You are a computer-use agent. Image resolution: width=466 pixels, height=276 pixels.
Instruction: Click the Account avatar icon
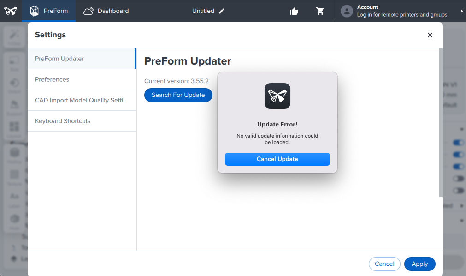tap(347, 11)
